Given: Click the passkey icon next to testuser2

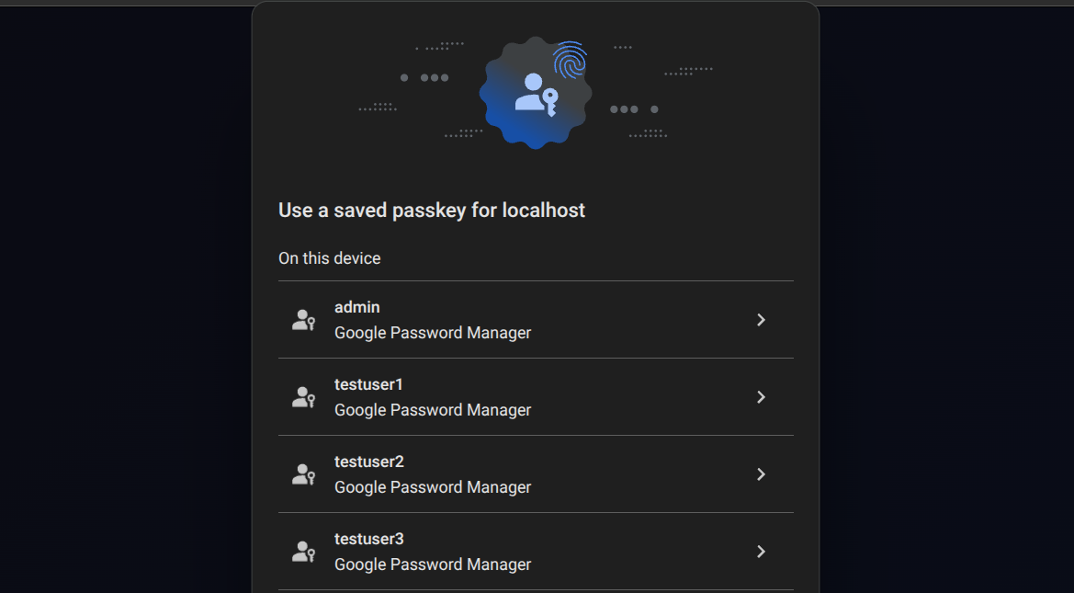Looking at the screenshot, I should pos(303,473).
